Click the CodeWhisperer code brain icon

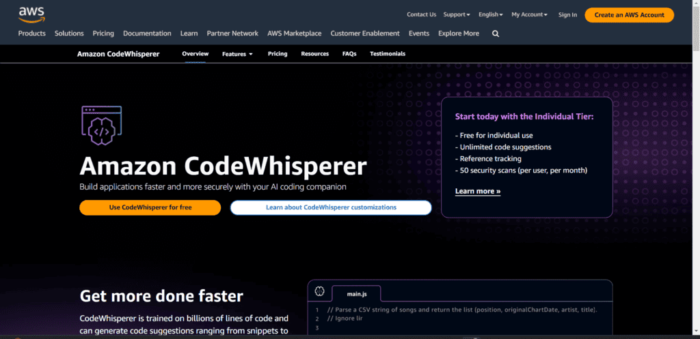coord(102,126)
